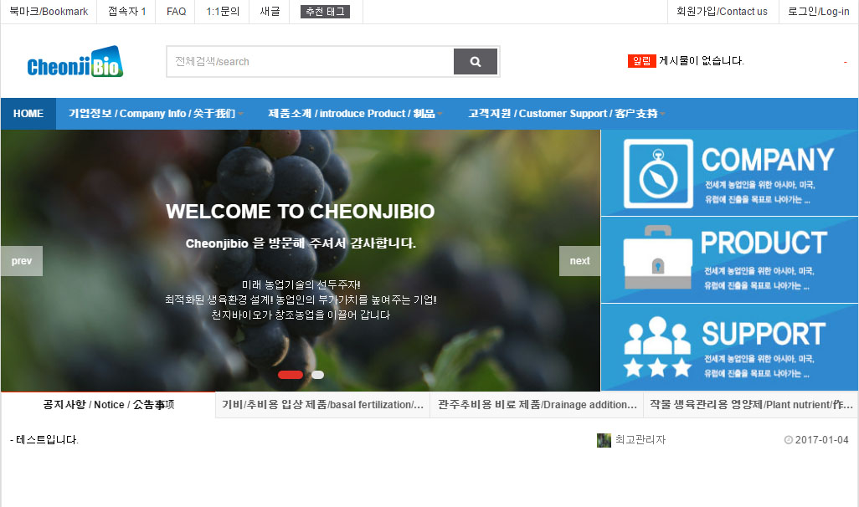The width and height of the screenshot is (859, 507).
Task: Expand the 제품소개 / introduce Product menu
Action: pos(355,114)
